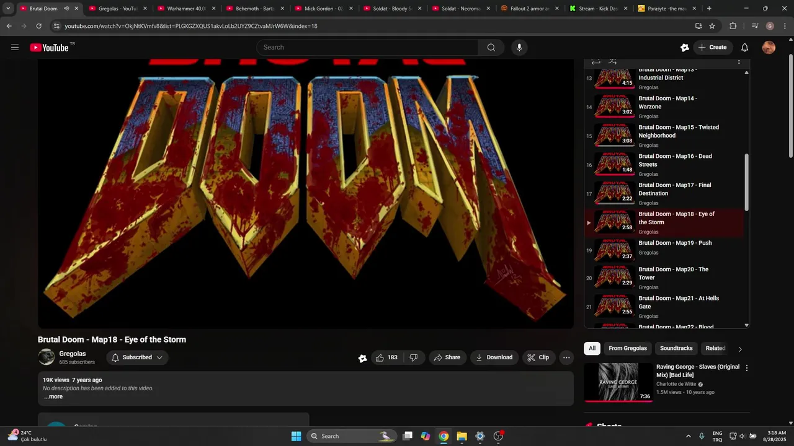Image resolution: width=794 pixels, height=446 pixels.
Task: Open Raving George - Slaves video thumbnail
Action: tap(618, 382)
